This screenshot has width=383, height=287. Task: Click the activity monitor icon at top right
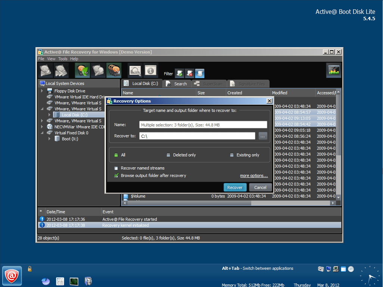334,70
